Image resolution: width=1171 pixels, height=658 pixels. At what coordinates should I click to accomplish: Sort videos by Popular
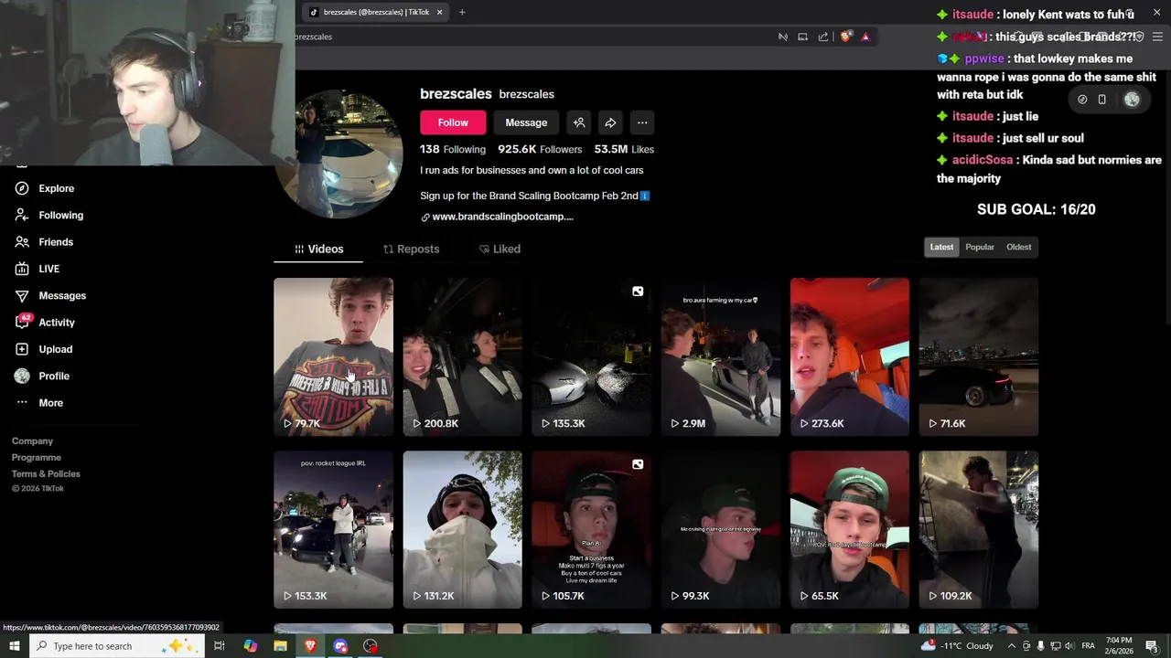pyautogui.click(x=980, y=247)
